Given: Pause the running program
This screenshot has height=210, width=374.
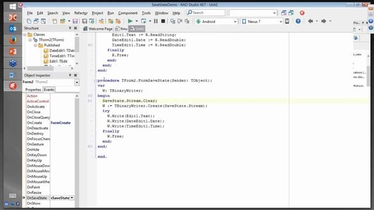Looking at the screenshot, I should point(156,21).
